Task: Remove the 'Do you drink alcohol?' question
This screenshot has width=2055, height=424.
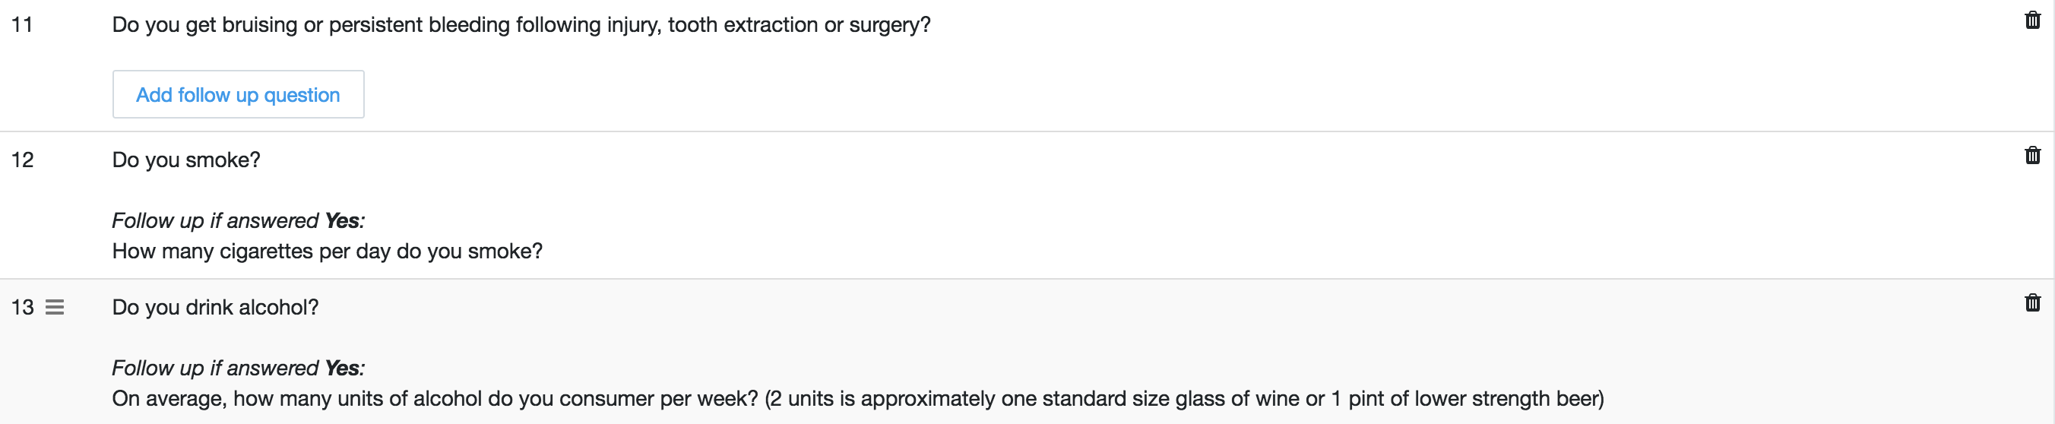Action: (x=2033, y=303)
